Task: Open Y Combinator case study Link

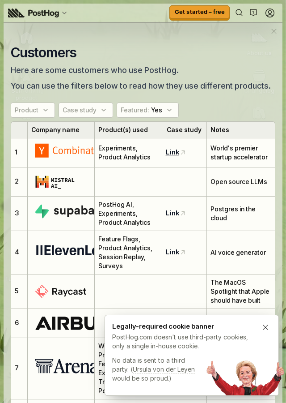Action: point(172,152)
